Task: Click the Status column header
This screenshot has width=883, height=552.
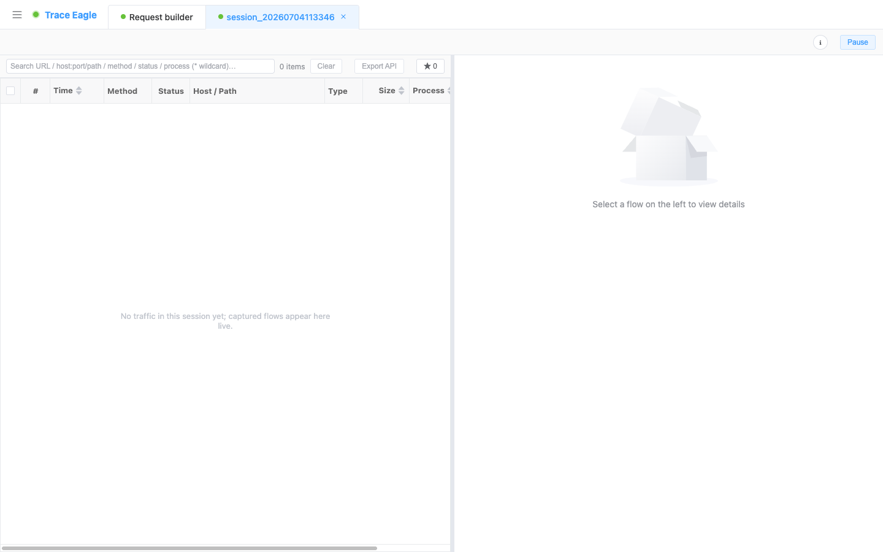Action: (x=170, y=91)
